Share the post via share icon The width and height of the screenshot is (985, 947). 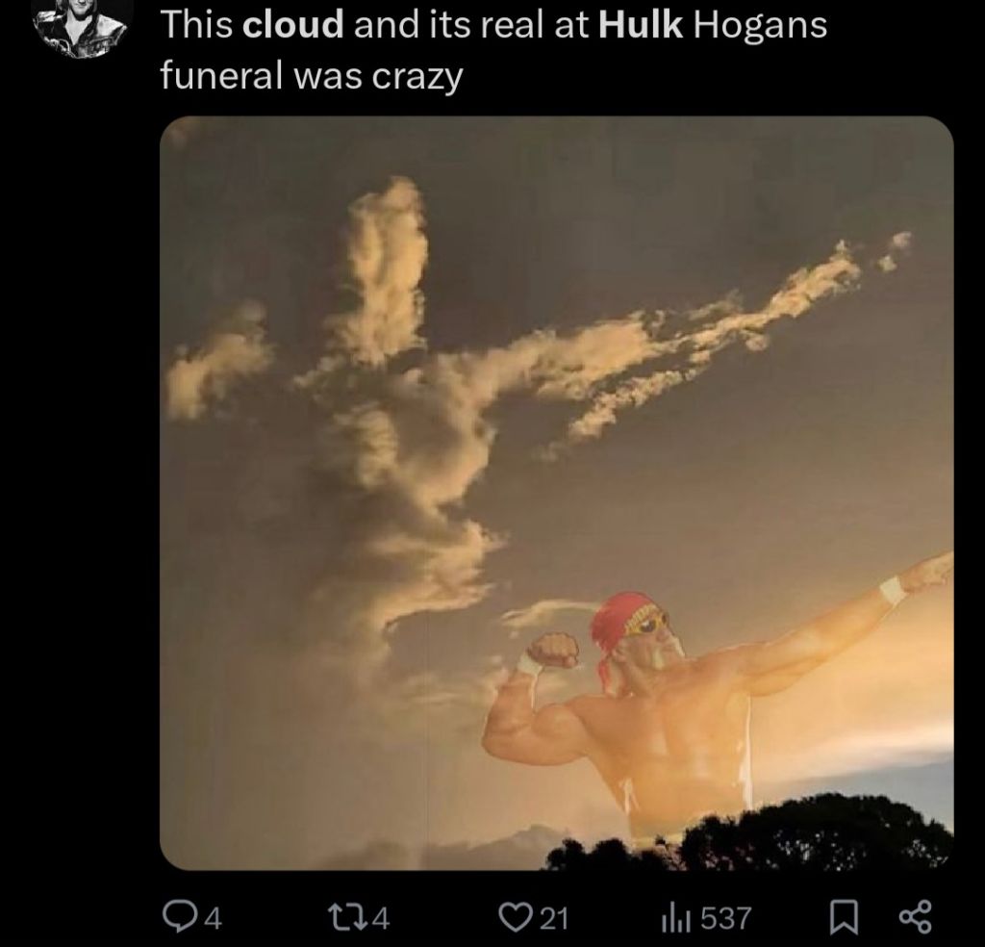[916, 917]
